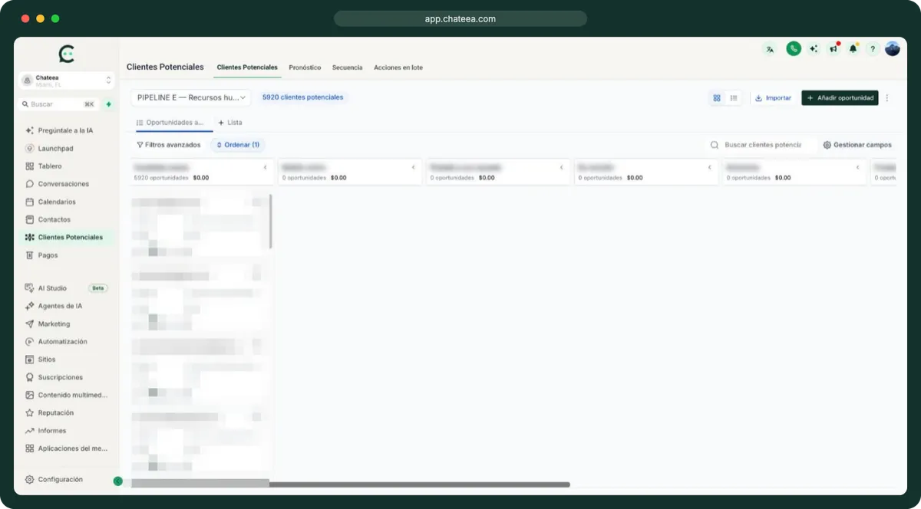Open Filtros avanzados
This screenshot has width=921, height=509.
(168, 145)
